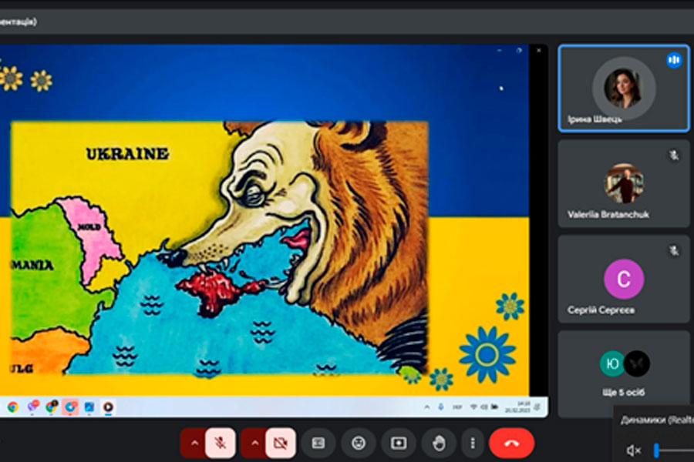694x462 pixels.
Task: Open Chrome in the shared screen taskbar
Action: point(13,407)
